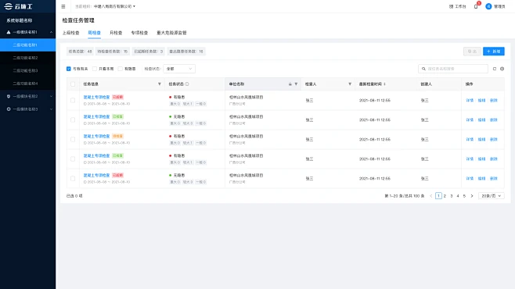Click the 已超期任务数: 3 statistic tag
Image resolution: width=515 pixels, height=289 pixels.
coord(148,52)
